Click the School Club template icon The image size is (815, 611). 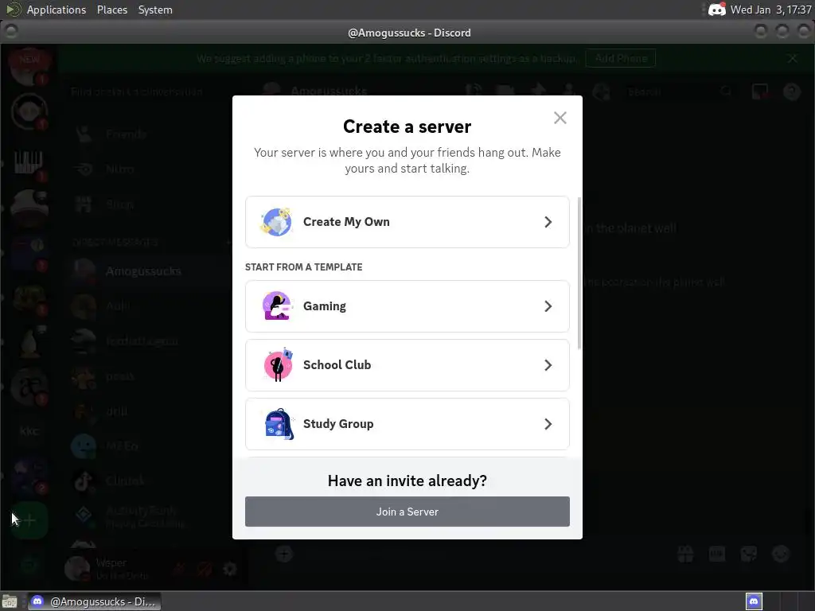278,364
